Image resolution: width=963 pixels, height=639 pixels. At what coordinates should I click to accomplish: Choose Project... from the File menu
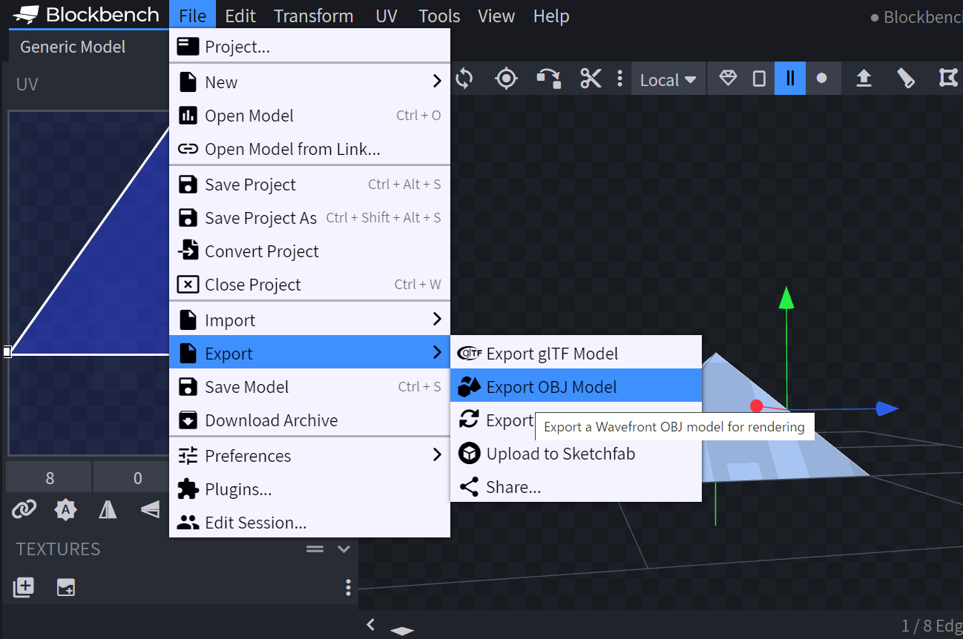click(310, 47)
